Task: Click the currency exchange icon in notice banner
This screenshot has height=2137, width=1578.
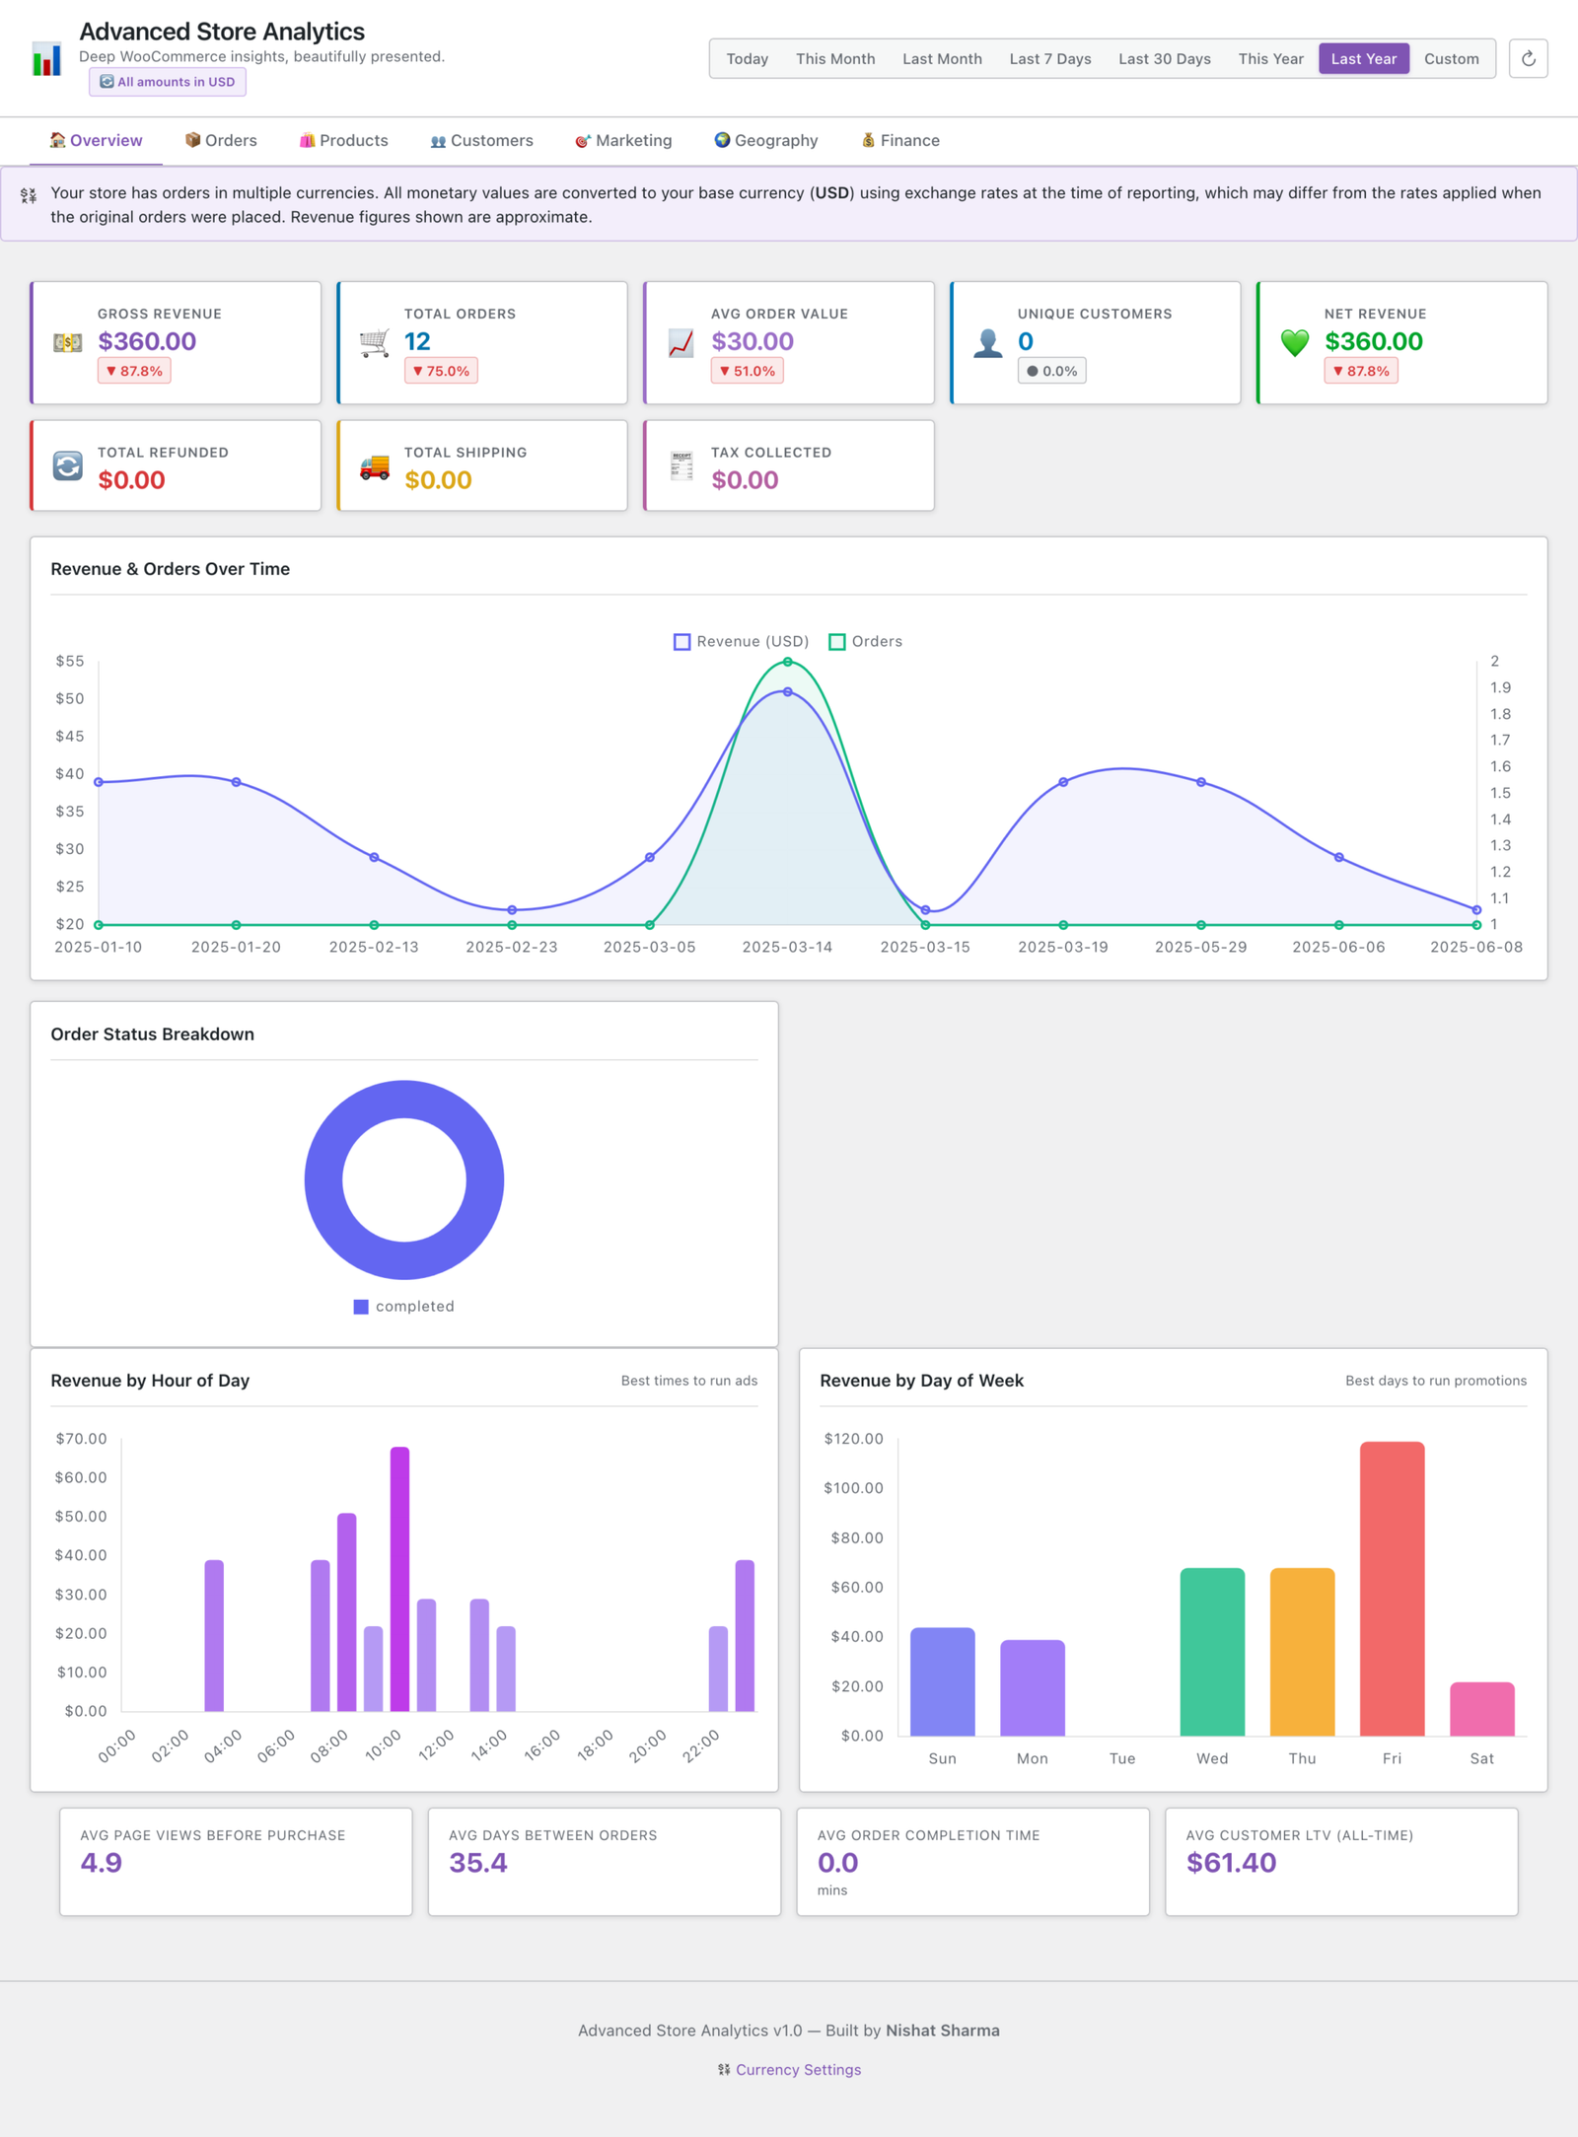Action: tap(29, 195)
